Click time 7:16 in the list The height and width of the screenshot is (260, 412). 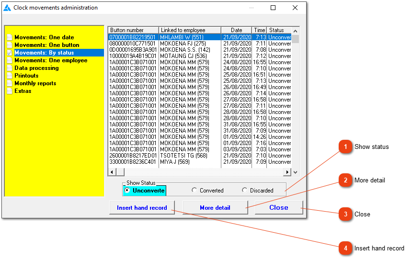click(261, 143)
